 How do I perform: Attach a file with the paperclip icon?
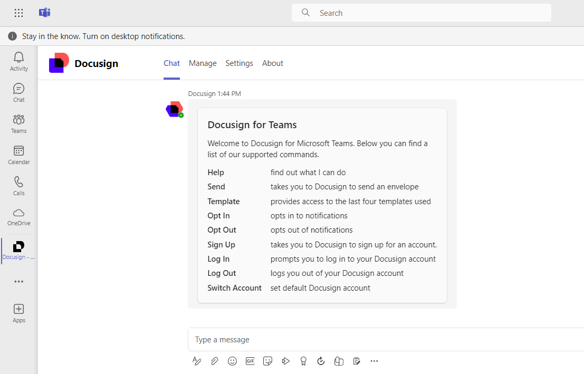pos(214,361)
